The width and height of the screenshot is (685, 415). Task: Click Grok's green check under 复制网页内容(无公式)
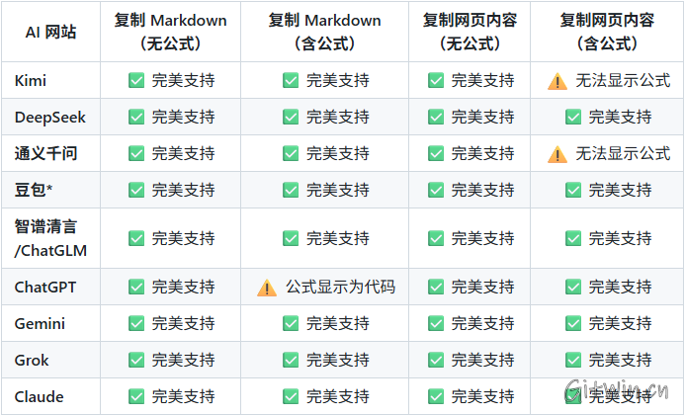click(436, 361)
